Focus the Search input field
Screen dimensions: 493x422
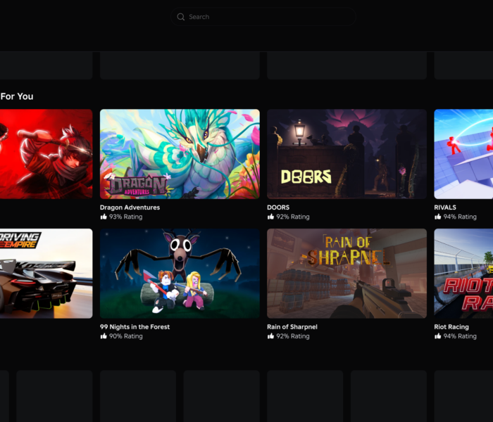(x=263, y=17)
